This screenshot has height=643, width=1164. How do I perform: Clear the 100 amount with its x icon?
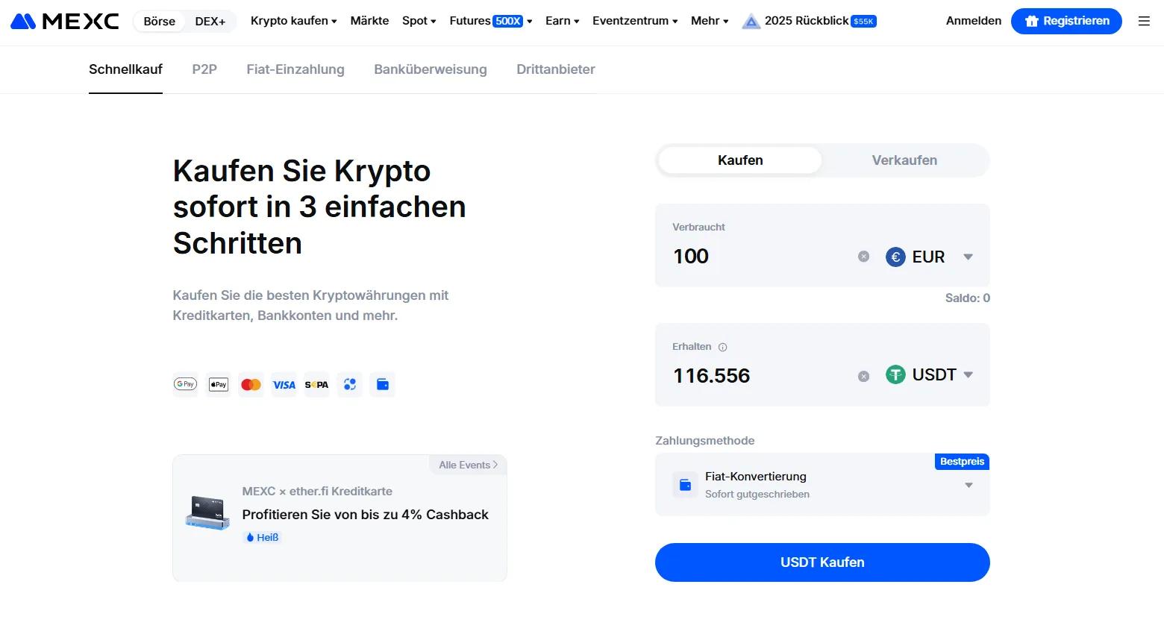[x=863, y=257]
